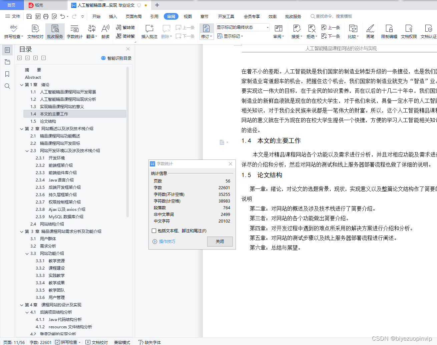
Task: Open the search sidebar icon
Action: tap(7, 86)
